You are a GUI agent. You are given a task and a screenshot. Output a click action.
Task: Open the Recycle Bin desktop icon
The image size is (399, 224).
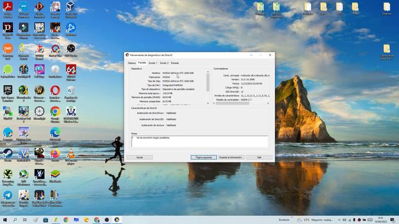click(70, 90)
